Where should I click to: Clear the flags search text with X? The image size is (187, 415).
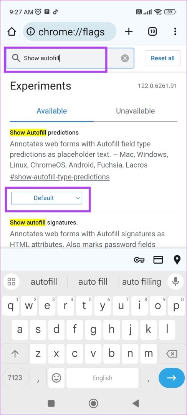[x=125, y=58]
